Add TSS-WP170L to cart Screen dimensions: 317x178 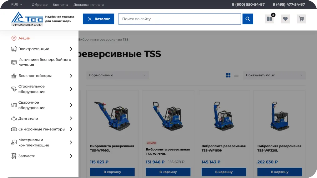point(168,172)
